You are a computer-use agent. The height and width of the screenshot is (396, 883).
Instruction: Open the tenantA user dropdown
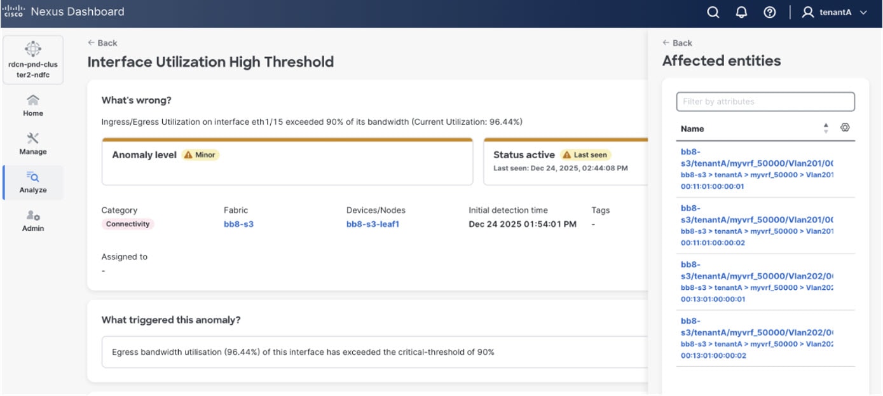(835, 12)
